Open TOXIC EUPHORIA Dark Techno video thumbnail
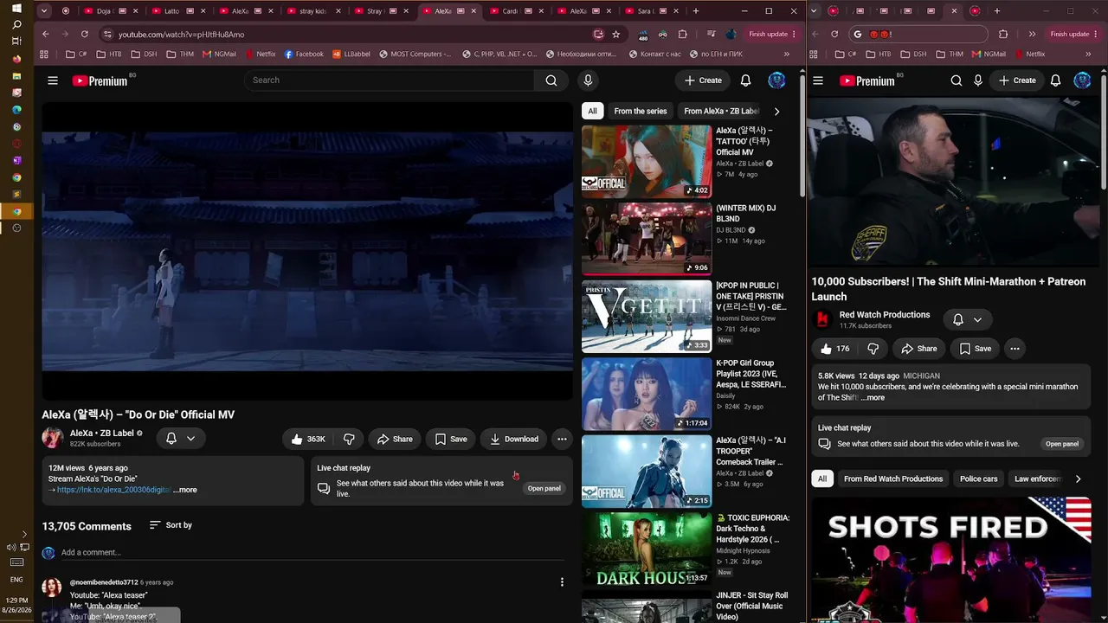This screenshot has height=623, width=1108. pos(647,549)
